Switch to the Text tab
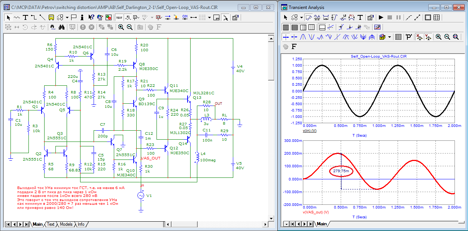 coord(51,224)
